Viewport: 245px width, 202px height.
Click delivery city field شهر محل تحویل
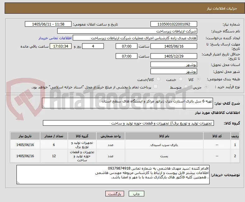(174, 71)
